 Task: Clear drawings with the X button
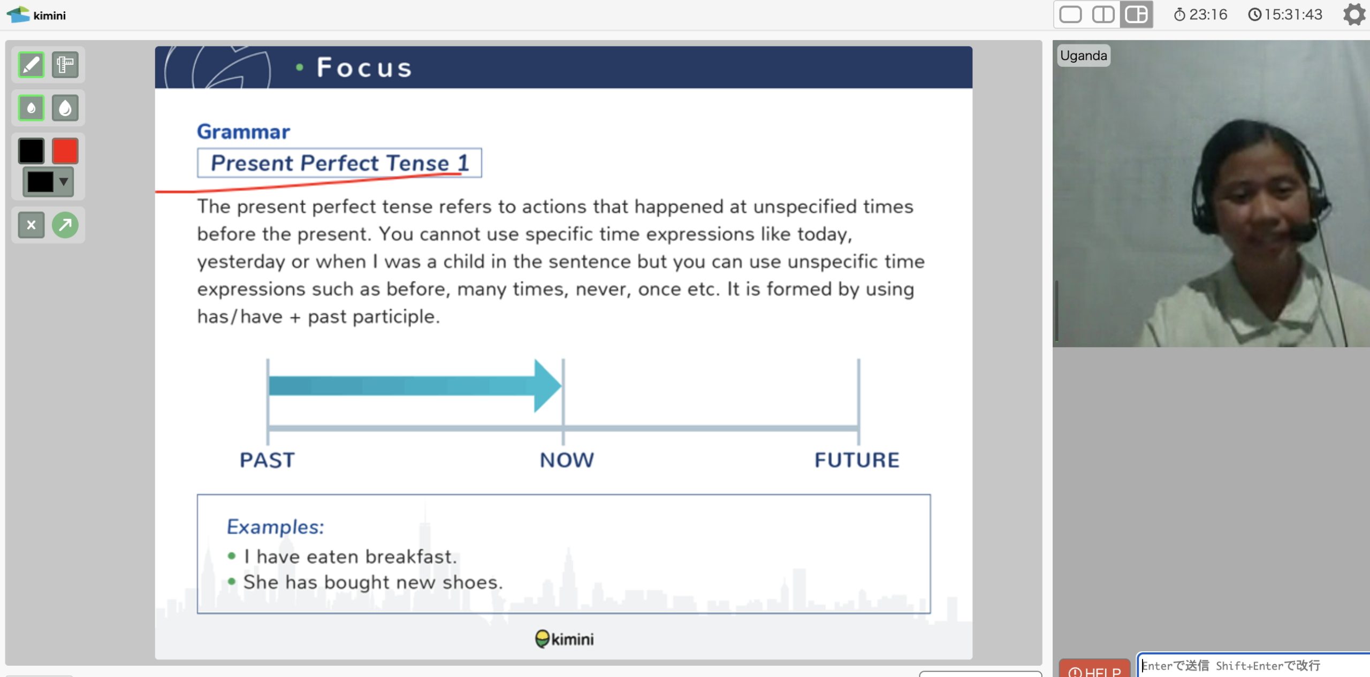pyautogui.click(x=31, y=225)
